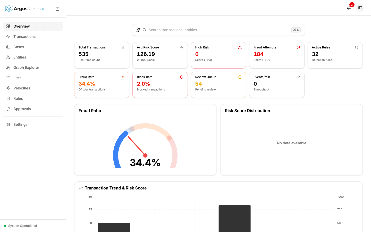Click the percent icon on Fraud Rate card
This screenshot has width=371, height=232.
pos(123,77)
